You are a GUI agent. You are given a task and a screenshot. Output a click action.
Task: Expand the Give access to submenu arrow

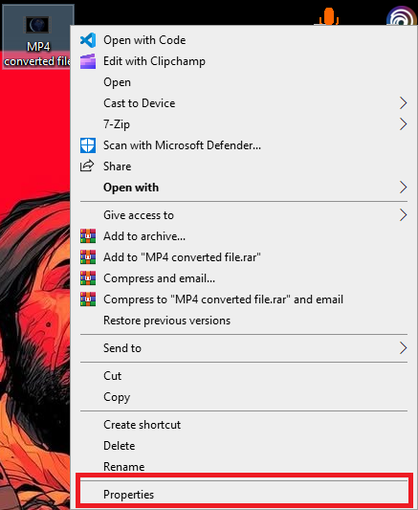(403, 215)
